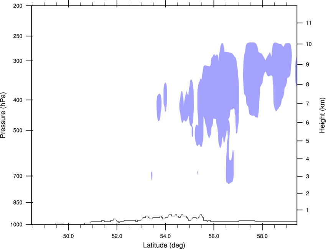Click the 7 km height tick label

point(308,103)
